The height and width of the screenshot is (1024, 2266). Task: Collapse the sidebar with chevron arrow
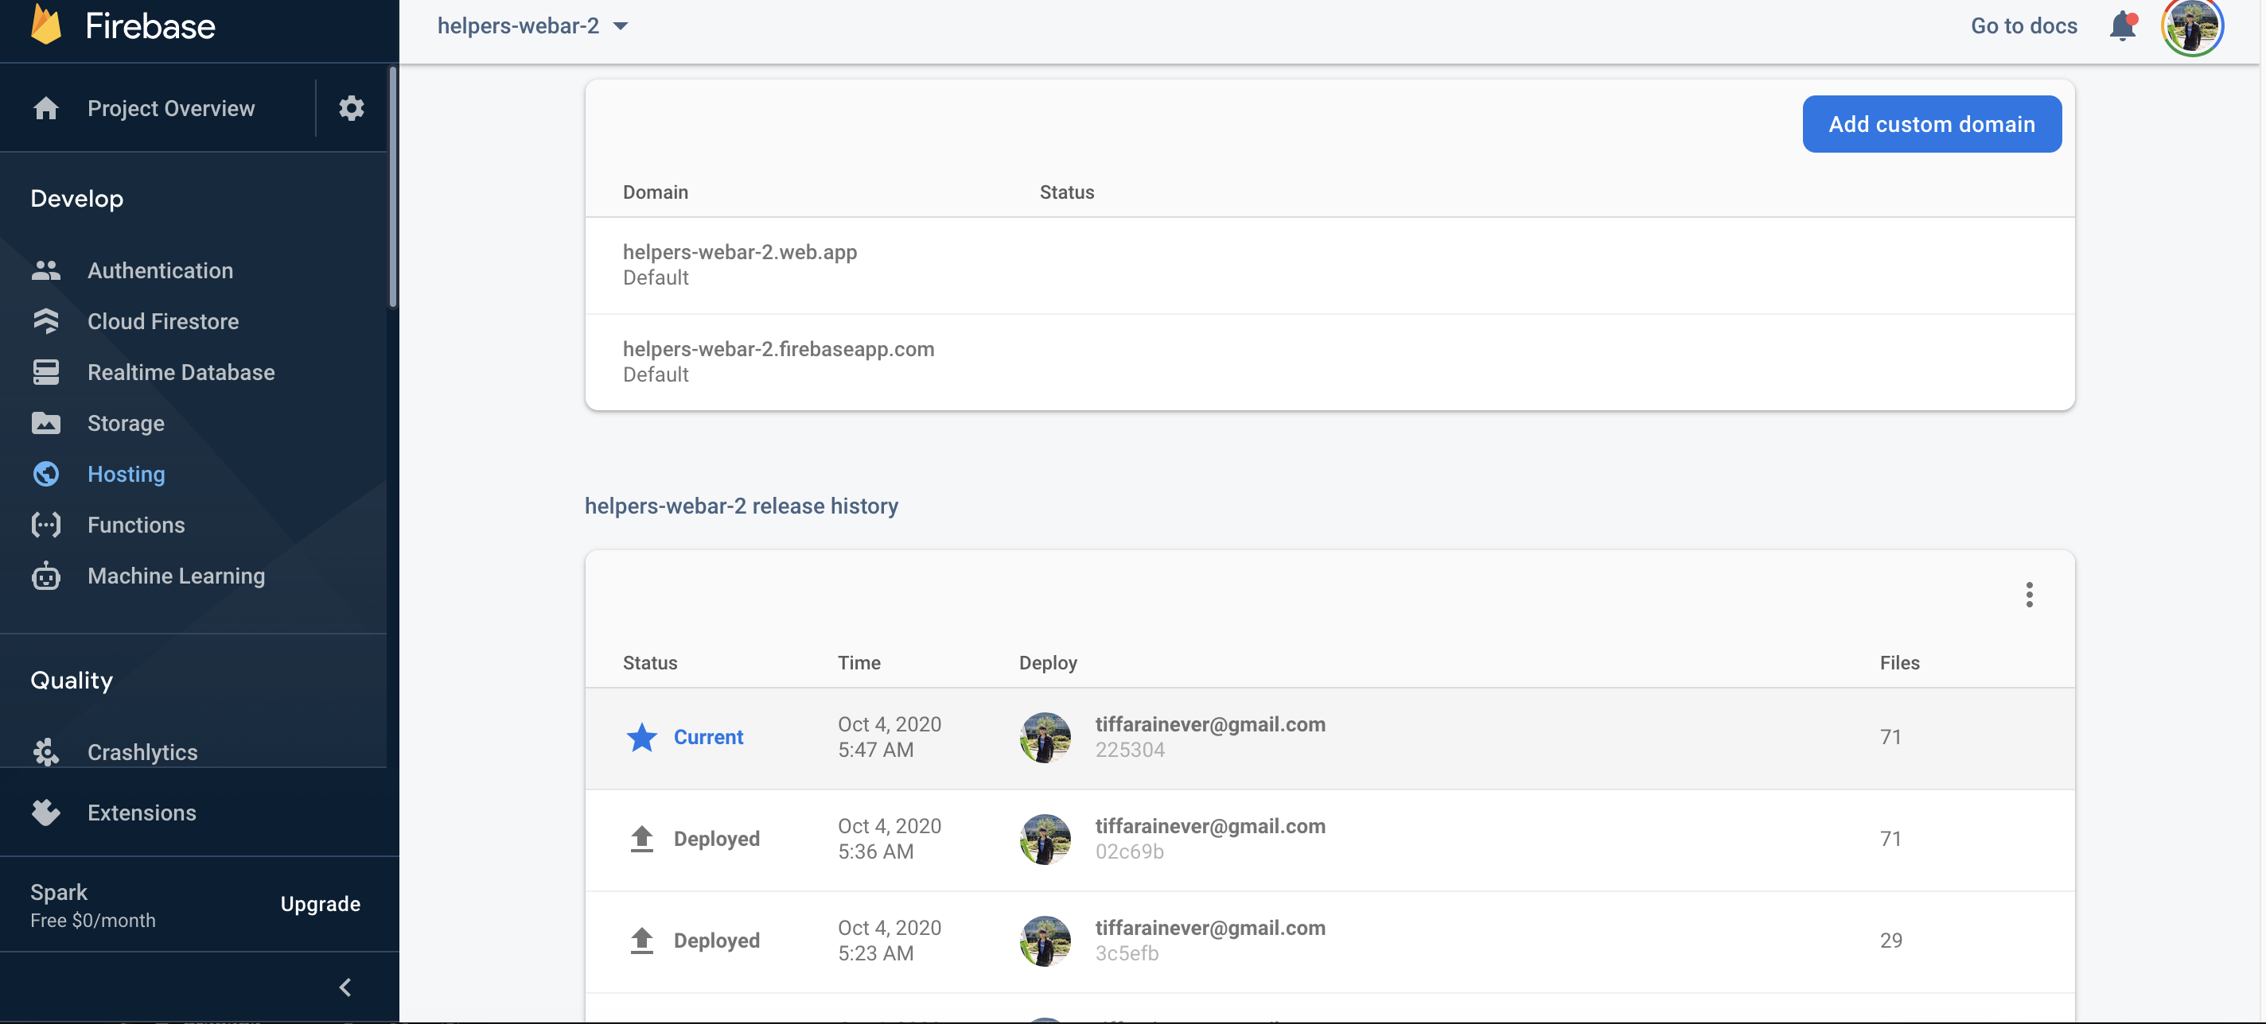(345, 988)
